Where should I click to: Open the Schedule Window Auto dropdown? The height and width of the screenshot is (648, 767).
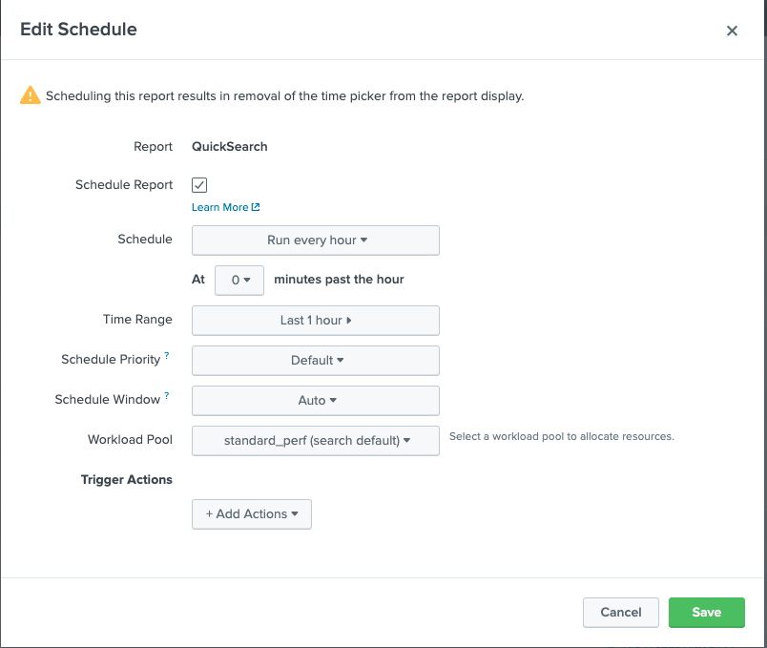[315, 400]
